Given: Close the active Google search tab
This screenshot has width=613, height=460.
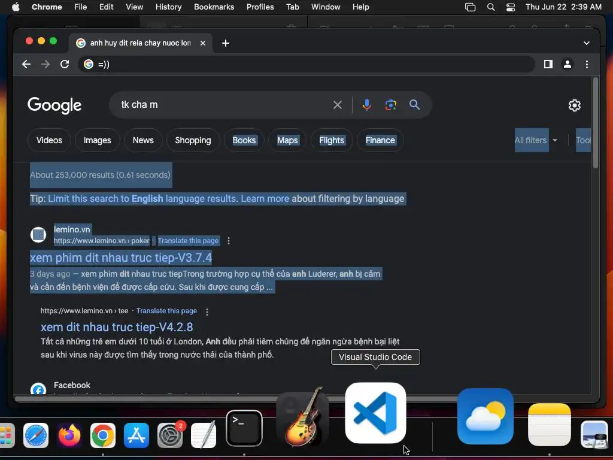Looking at the screenshot, I should [203, 43].
